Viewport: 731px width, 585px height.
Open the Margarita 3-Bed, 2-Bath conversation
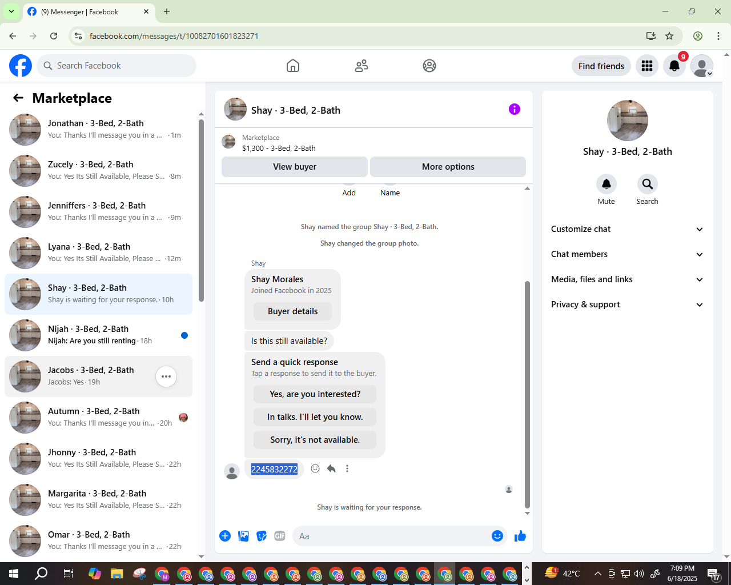click(98, 500)
